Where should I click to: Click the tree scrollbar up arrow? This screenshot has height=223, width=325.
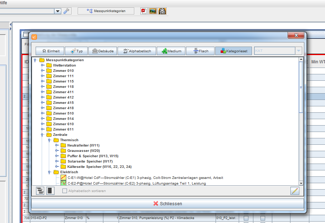tap(301, 60)
